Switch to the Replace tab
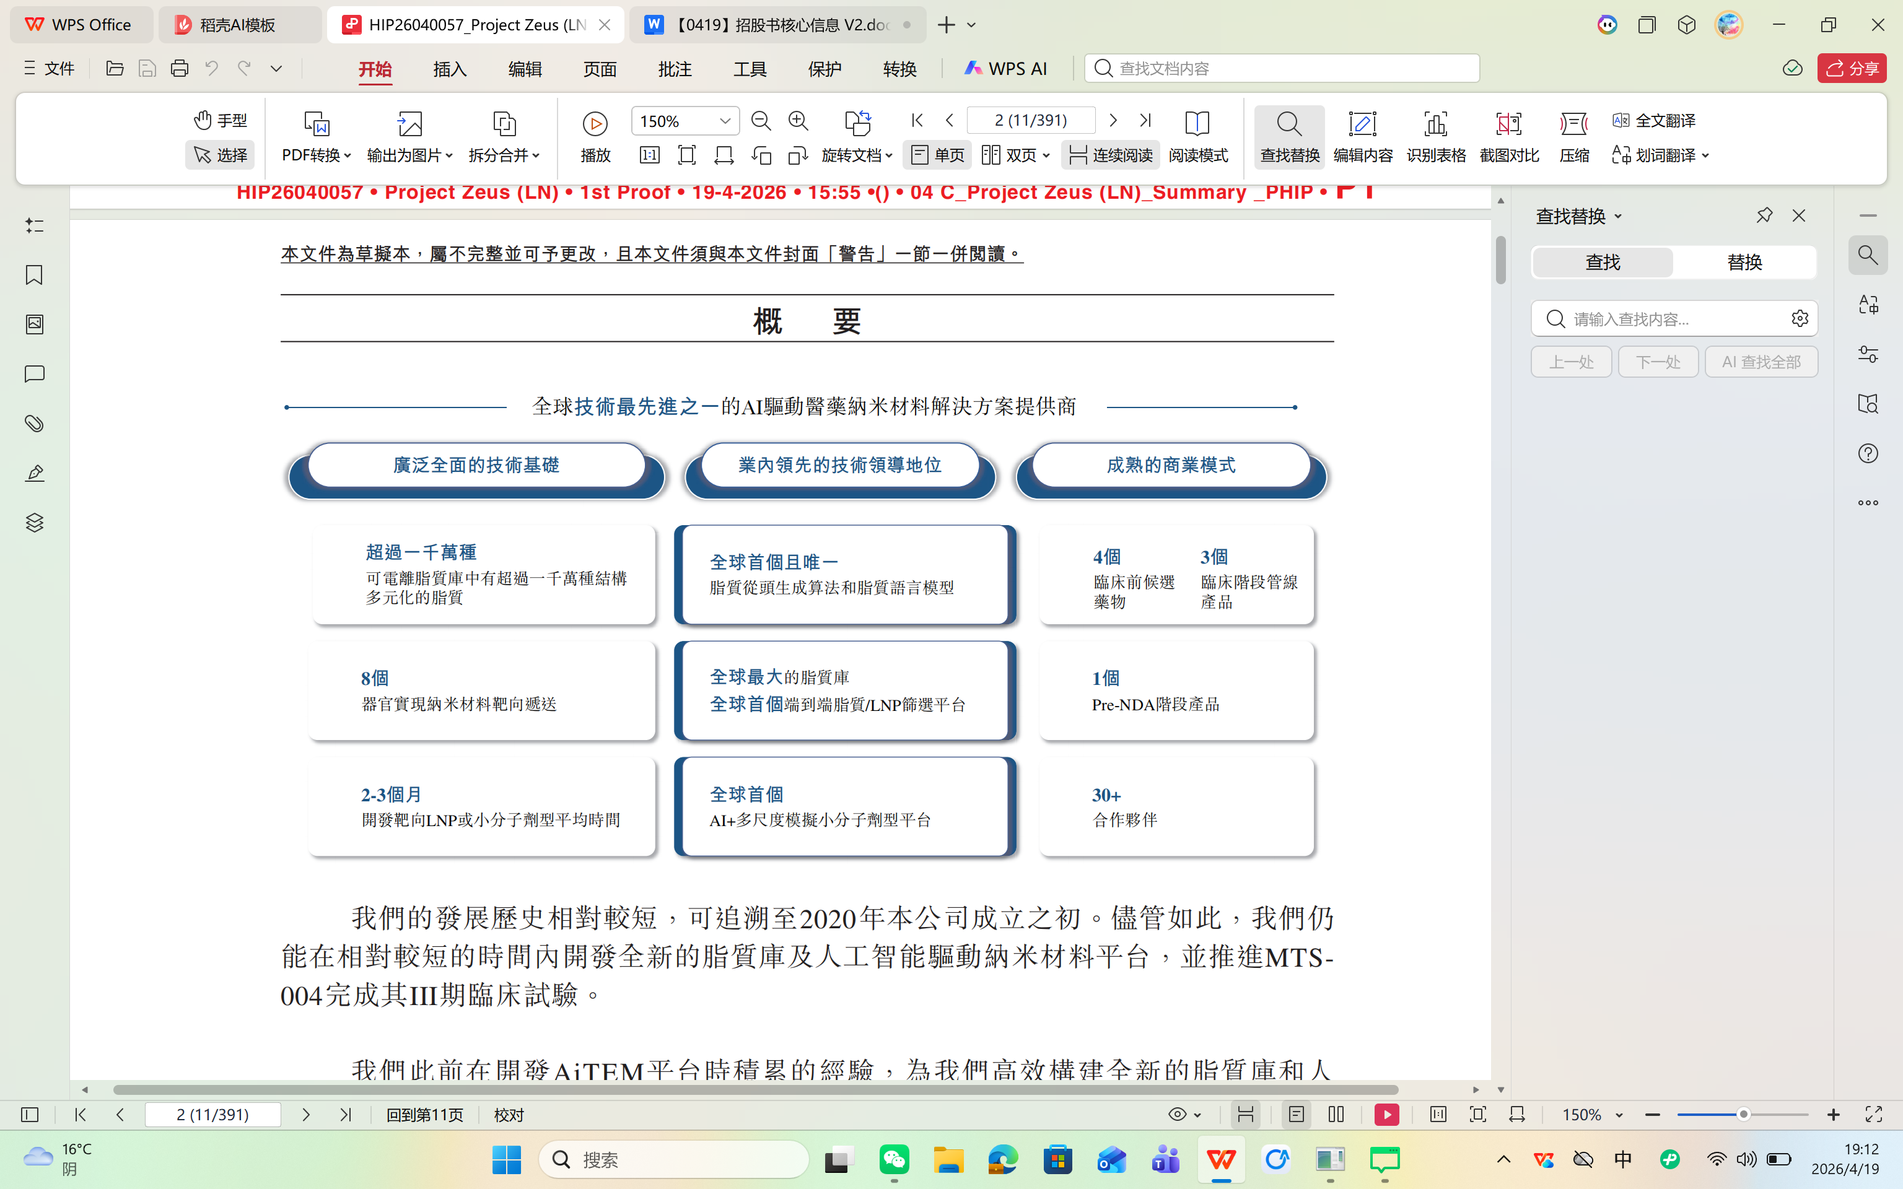 coord(1744,262)
